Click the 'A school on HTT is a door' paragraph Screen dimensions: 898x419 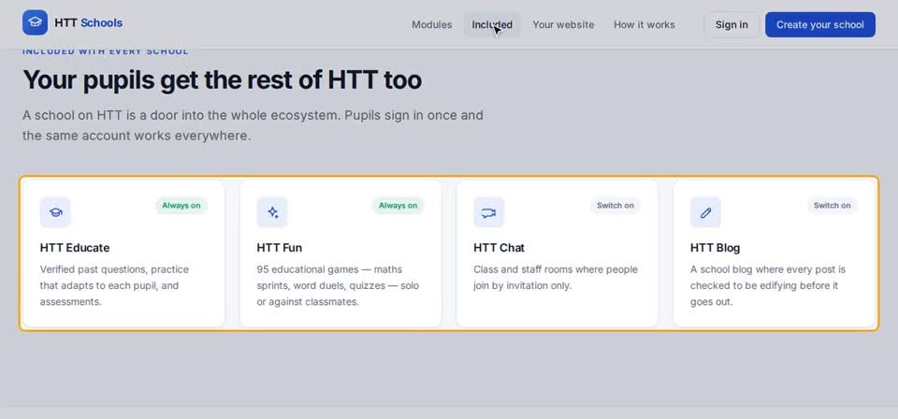253,125
